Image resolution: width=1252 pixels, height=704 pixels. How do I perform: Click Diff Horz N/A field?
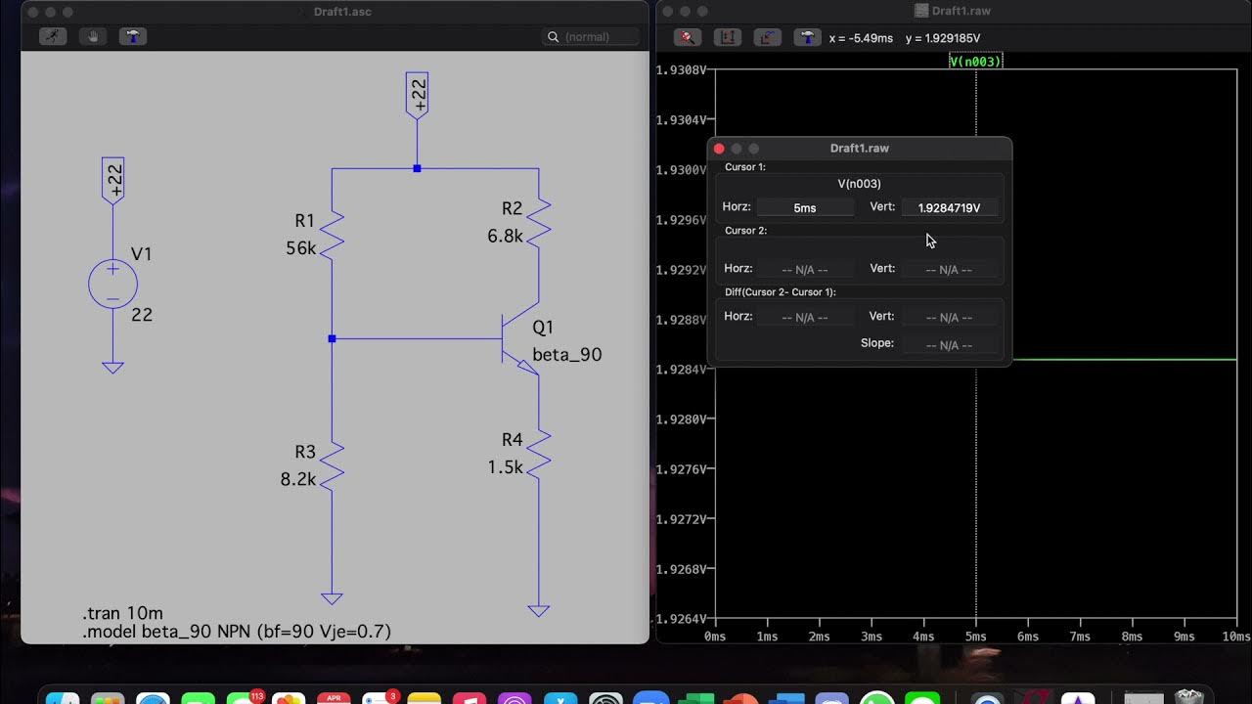click(x=804, y=317)
